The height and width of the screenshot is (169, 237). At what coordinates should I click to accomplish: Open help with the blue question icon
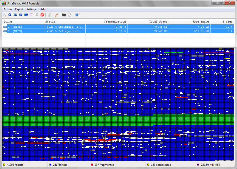(77, 15)
